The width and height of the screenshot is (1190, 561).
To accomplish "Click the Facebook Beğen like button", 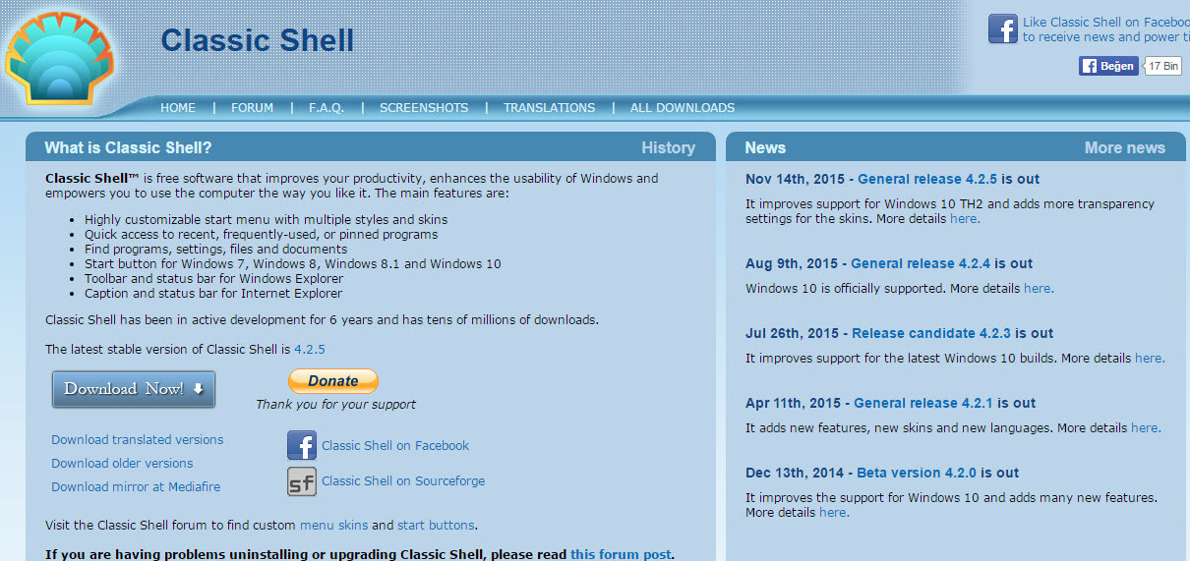I will click(1108, 66).
